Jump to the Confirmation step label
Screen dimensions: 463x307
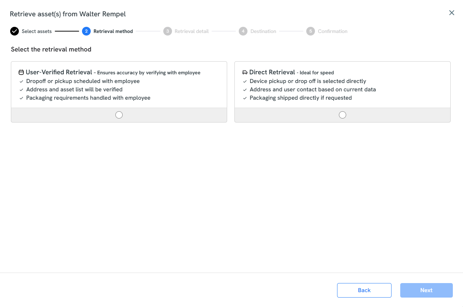[333, 31]
